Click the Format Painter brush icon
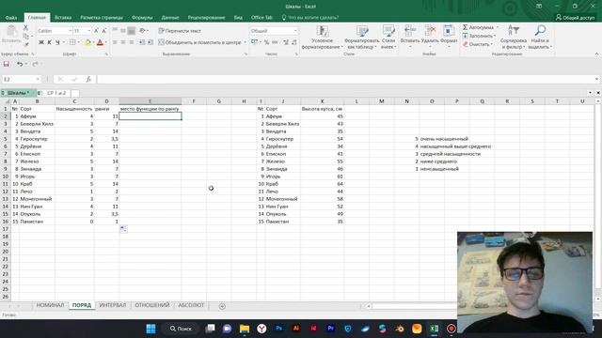 pos(25,44)
